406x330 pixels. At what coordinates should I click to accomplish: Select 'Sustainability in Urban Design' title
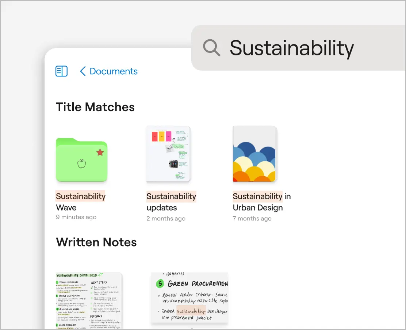point(261,202)
